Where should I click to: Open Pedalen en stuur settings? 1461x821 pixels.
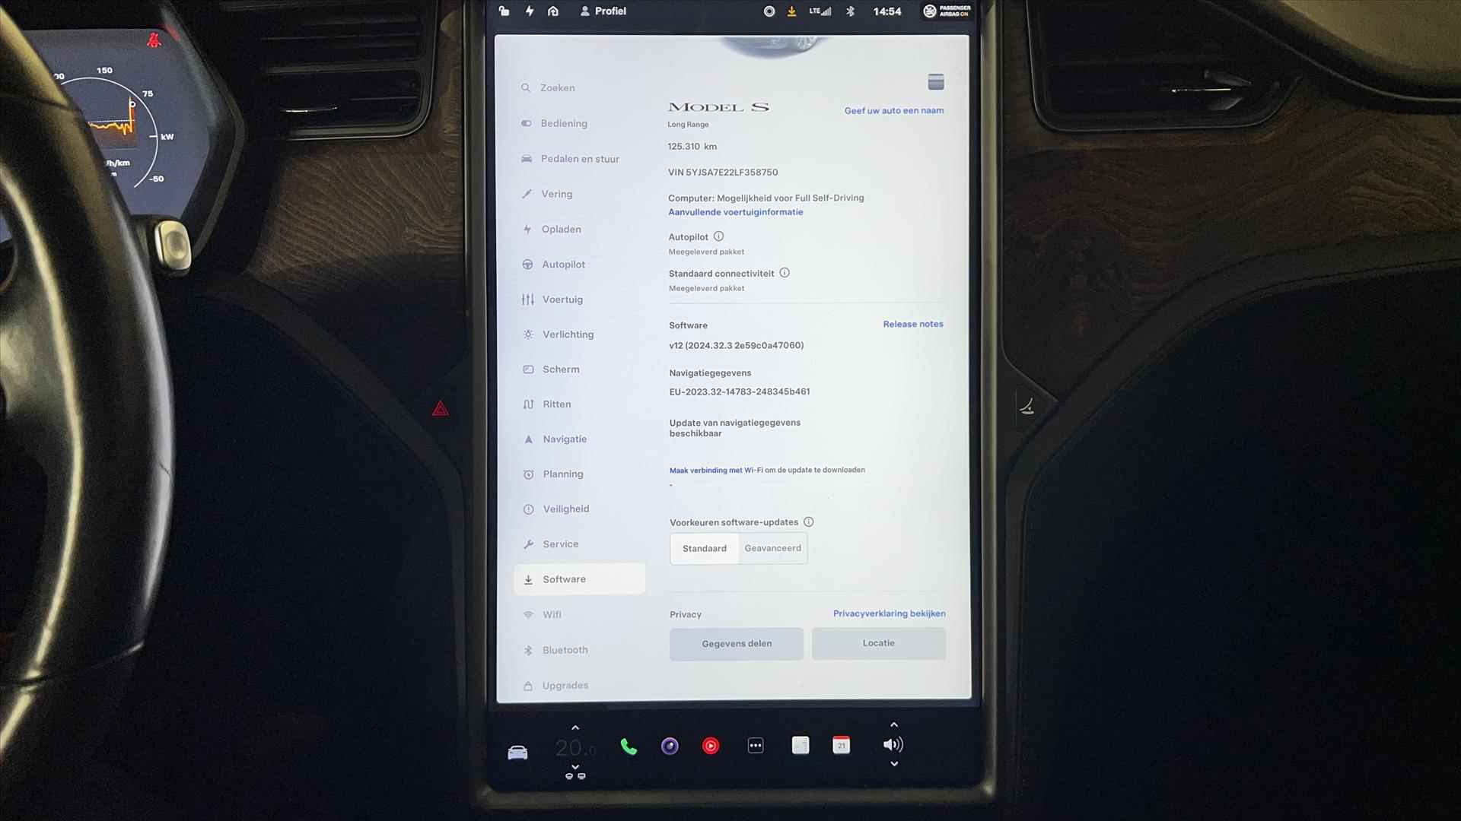[580, 158]
